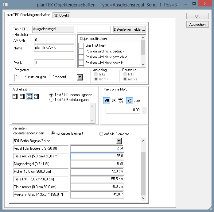Image resolution: width=214 pixels, height=212 pixels.
Task: Select the highlighted third Artikeltext icon
Action: (29, 97)
